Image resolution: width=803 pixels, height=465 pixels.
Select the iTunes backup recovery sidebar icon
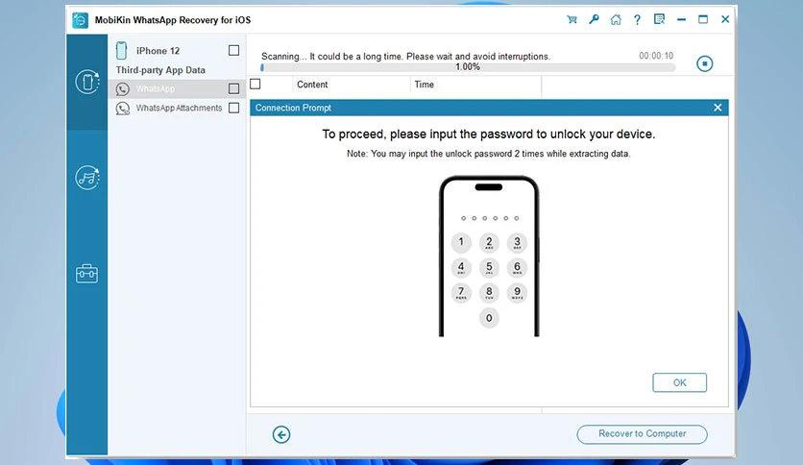87,178
